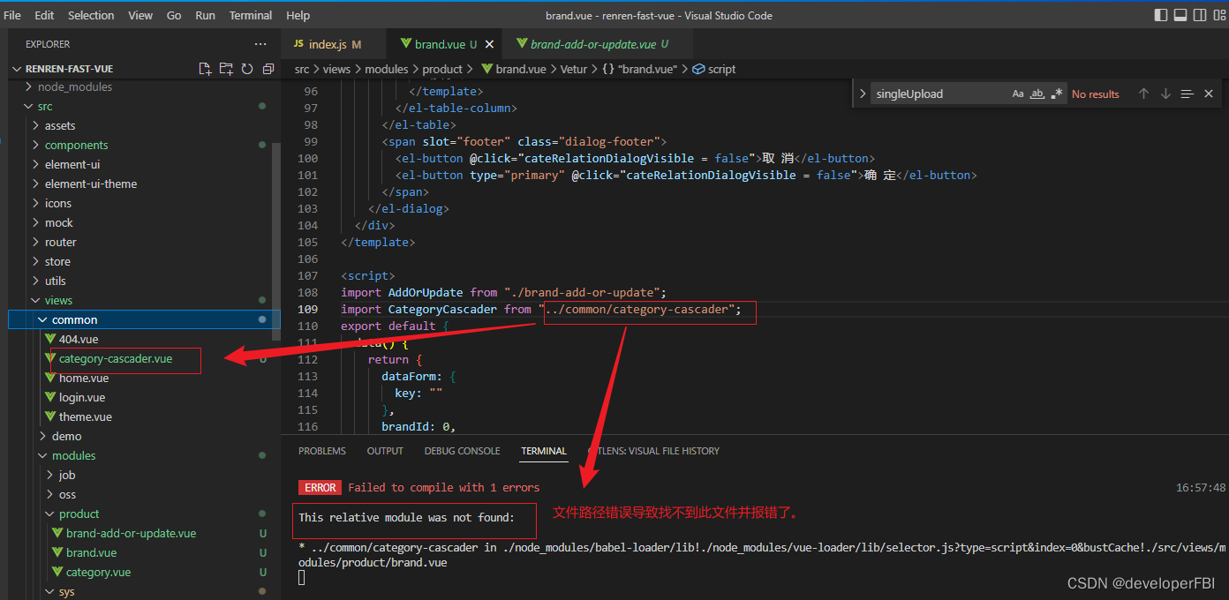This screenshot has width=1229, height=600.
Task: Go to next find match arrow
Action: tap(1165, 94)
